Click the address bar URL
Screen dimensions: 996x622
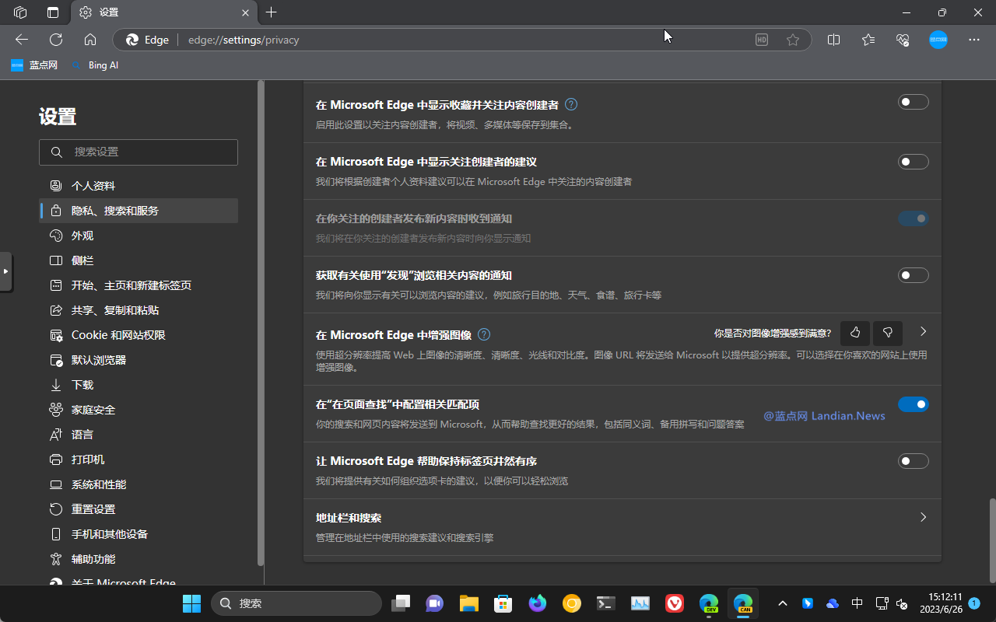click(x=244, y=40)
